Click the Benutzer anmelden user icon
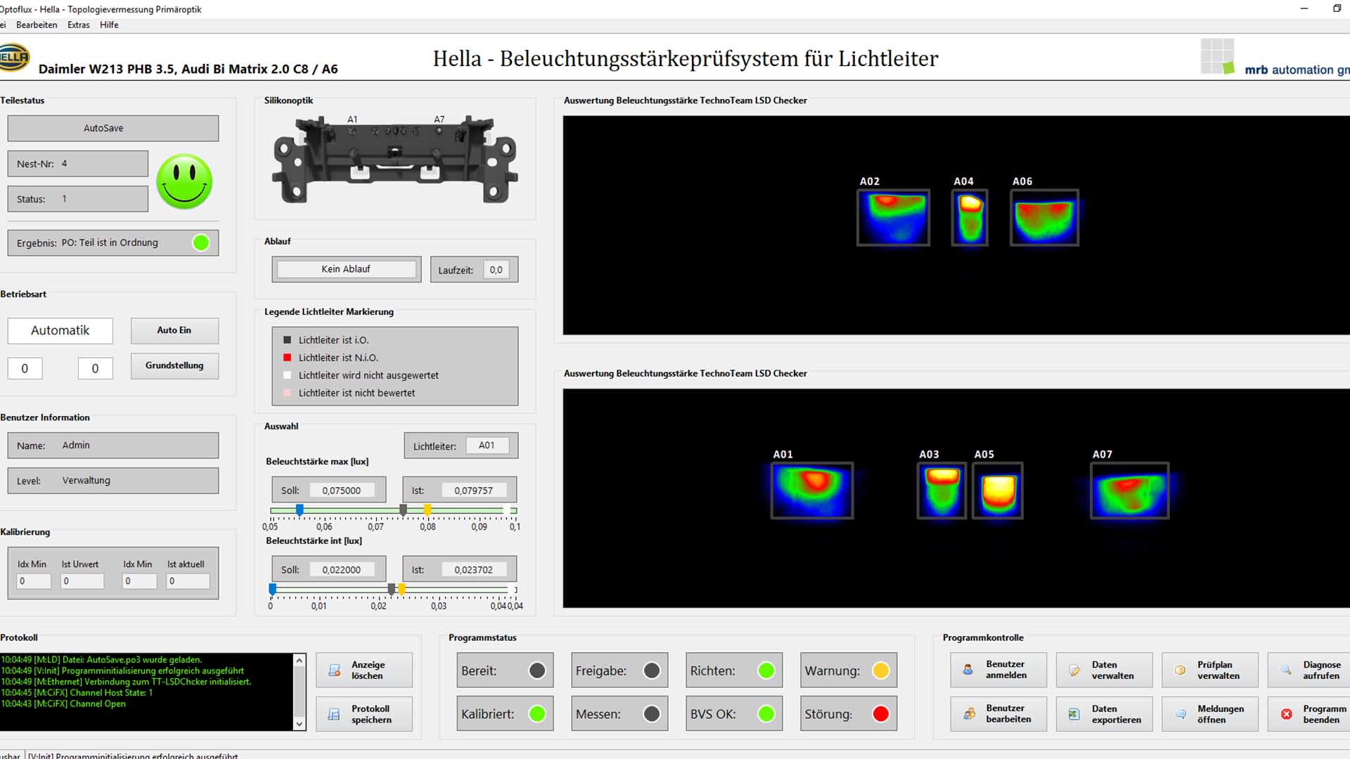 click(968, 670)
